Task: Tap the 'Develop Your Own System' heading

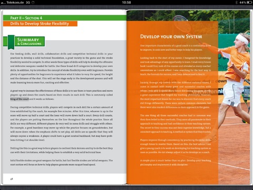Action: (171, 36)
